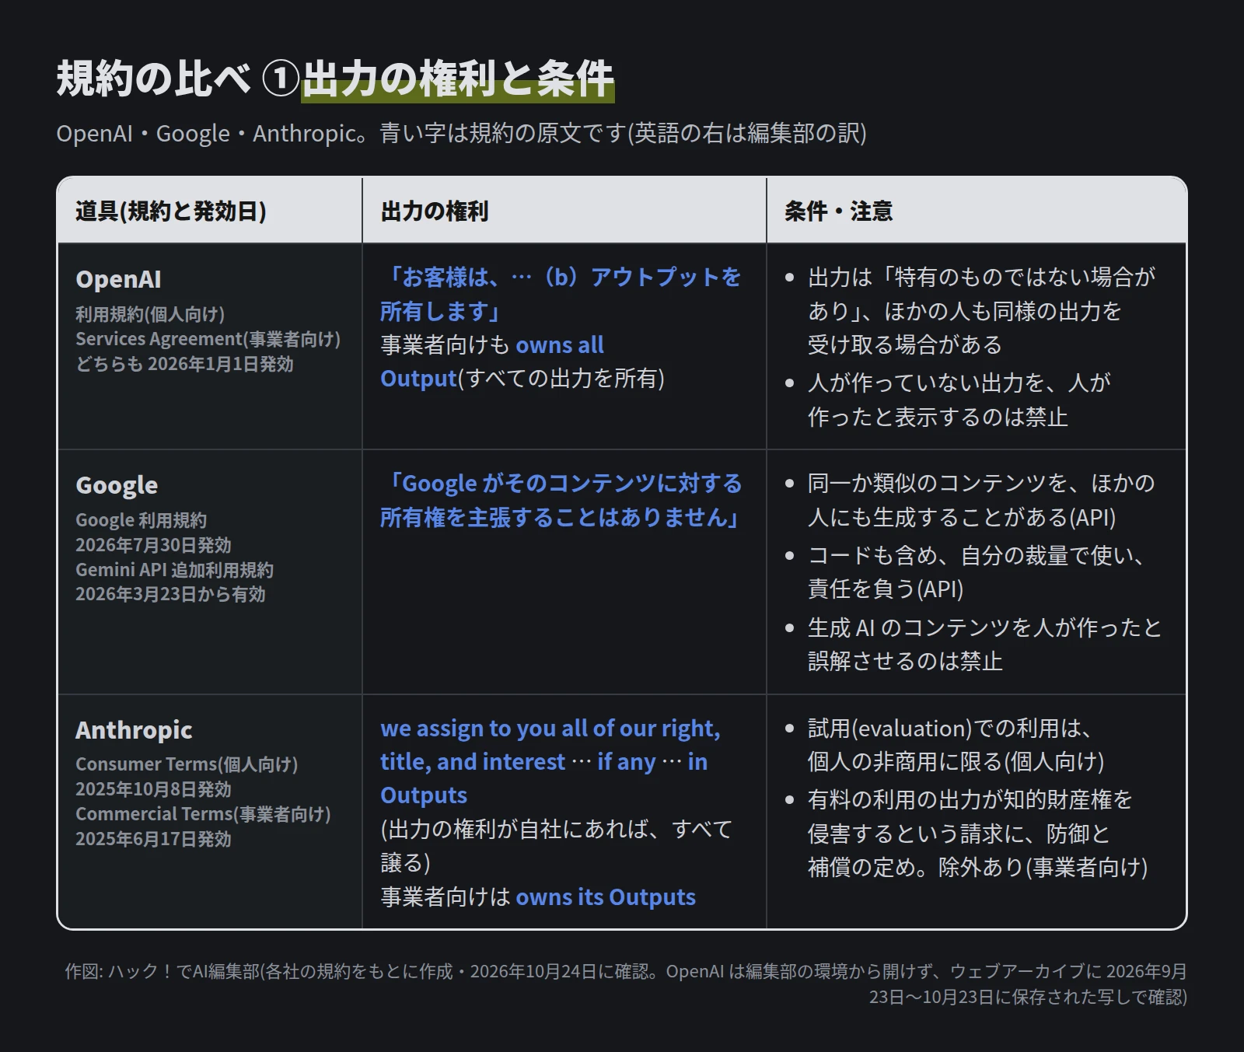Click the text Gemini API 追加利用規約
Image resolution: width=1244 pixels, height=1052 pixels.
pos(174,570)
